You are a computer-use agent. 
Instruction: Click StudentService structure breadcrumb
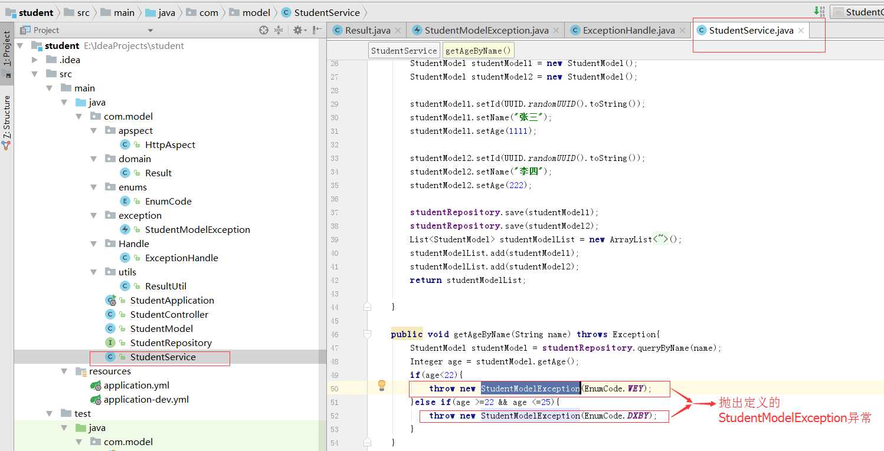[404, 51]
